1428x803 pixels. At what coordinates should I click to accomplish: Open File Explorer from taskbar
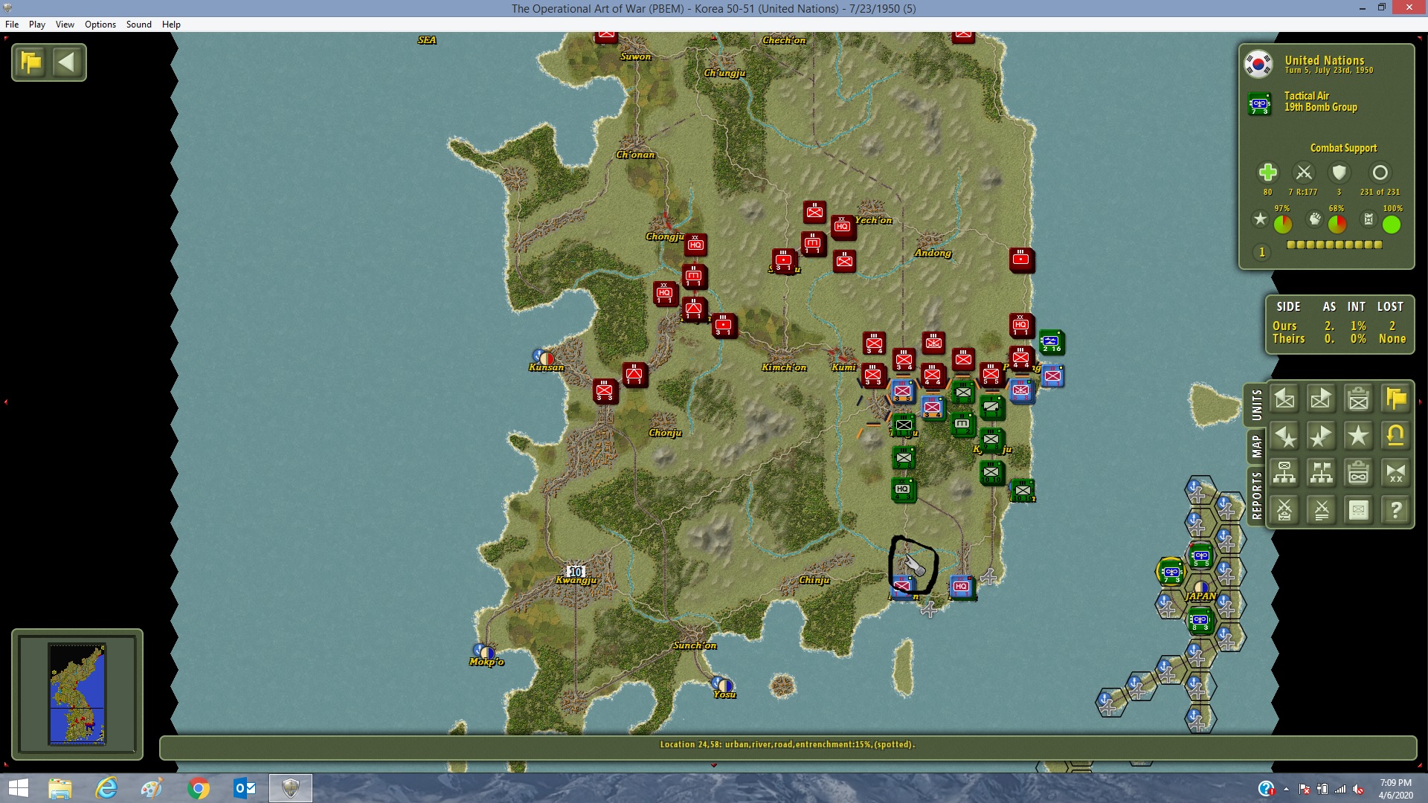point(60,788)
